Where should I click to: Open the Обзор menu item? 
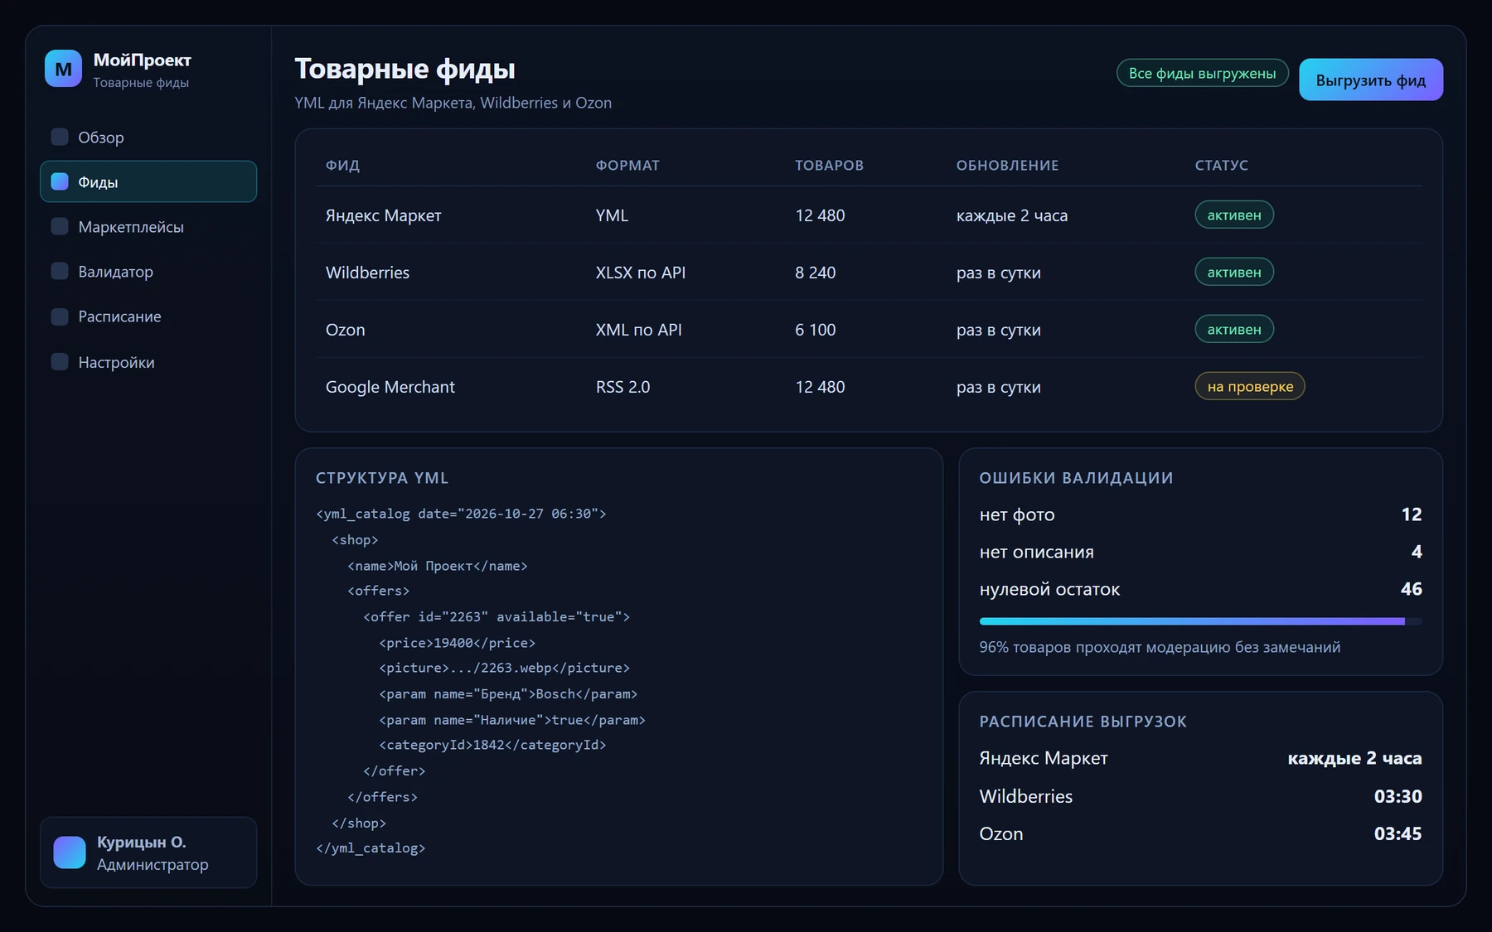pyautogui.click(x=148, y=137)
